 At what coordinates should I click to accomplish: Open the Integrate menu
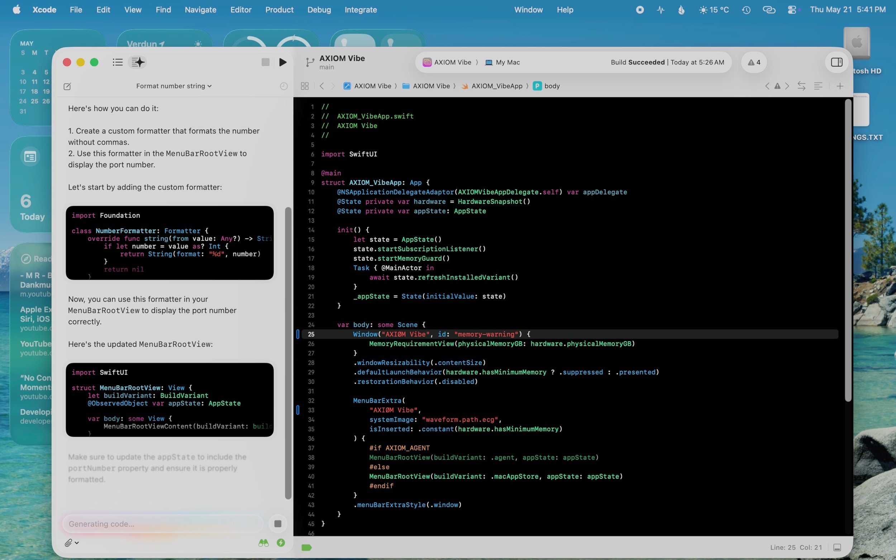[361, 10]
